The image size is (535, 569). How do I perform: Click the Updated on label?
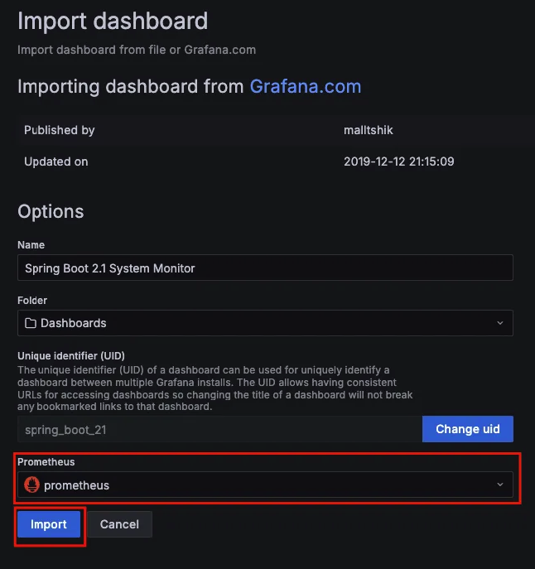coord(55,162)
